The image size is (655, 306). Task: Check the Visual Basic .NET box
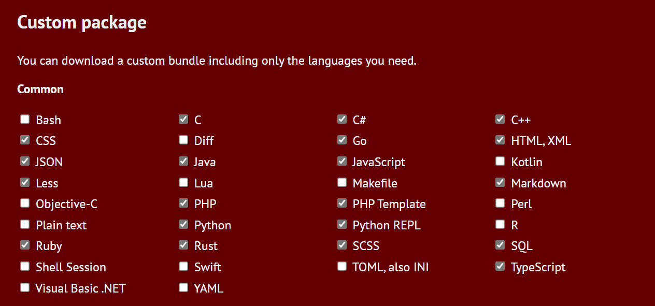tap(25, 288)
